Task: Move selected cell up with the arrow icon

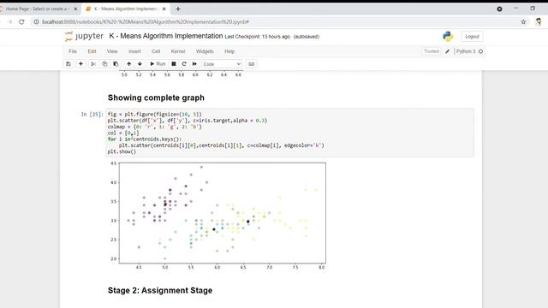Action: 129,64
